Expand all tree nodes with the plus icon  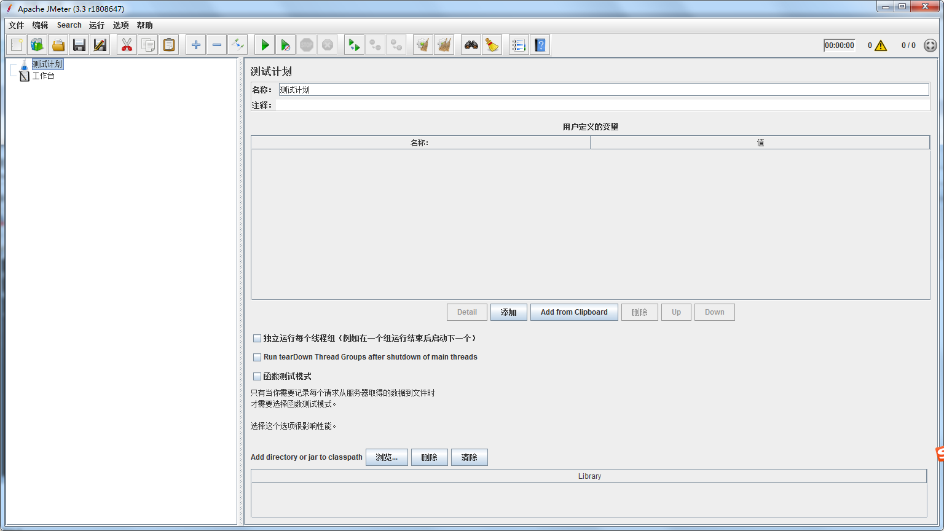(196, 45)
